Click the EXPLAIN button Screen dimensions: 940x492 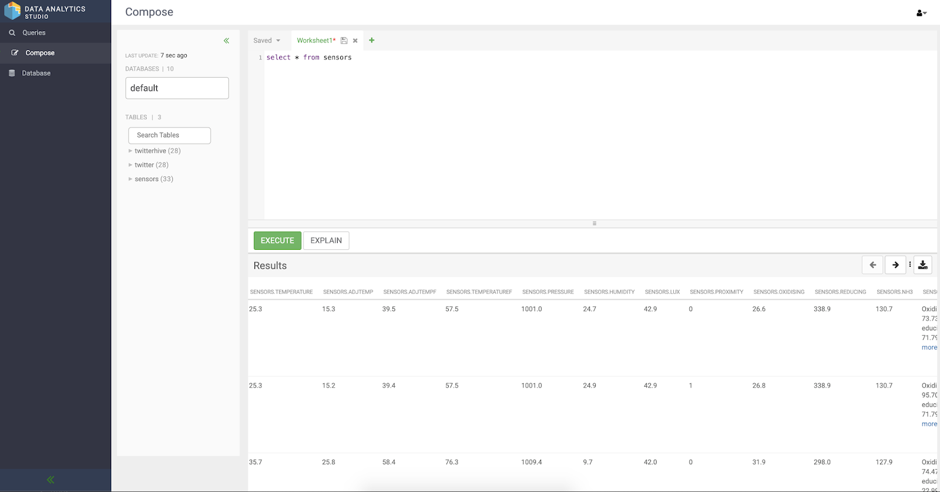pyautogui.click(x=326, y=240)
